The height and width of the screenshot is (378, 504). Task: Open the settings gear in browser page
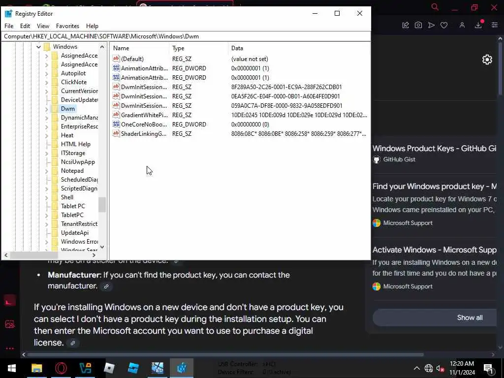pyautogui.click(x=487, y=60)
